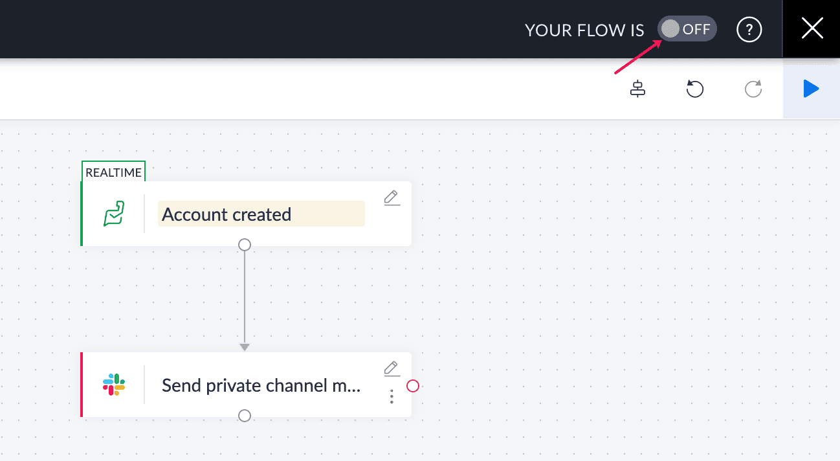This screenshot has width=840, height=461.
Task: Redo the last undone change
Action: [753, 89]
